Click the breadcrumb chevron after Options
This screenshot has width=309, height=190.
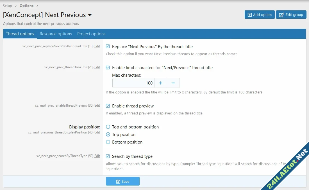pyautogui.click(x=37, y=6)
